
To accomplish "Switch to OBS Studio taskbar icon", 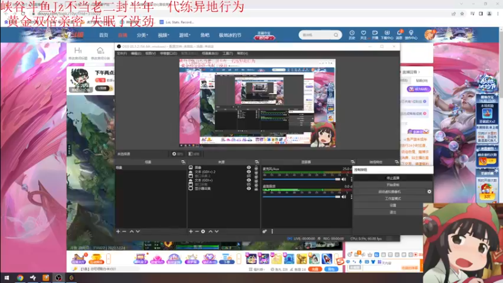I will (x=58, y=278).
